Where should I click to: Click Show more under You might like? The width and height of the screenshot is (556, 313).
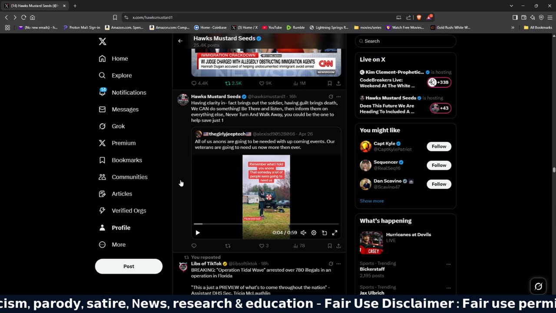coord(371,201)
